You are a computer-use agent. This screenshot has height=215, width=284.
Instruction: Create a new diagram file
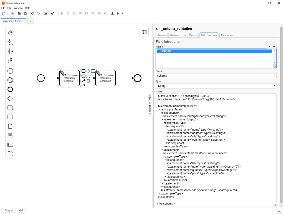coord(4,13)
